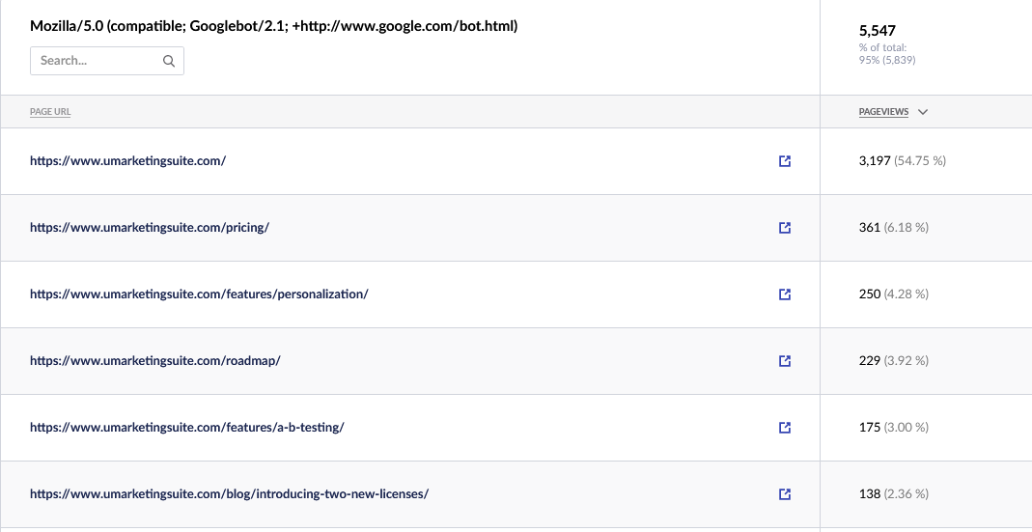Viewport: 1032px width, 532px height.
Task: Open umarketingsuite.com homepage URL link
Action: click(127, 160)
